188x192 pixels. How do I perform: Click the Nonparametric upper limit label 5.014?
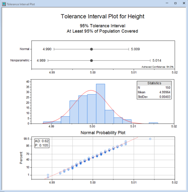pos(157,60)
